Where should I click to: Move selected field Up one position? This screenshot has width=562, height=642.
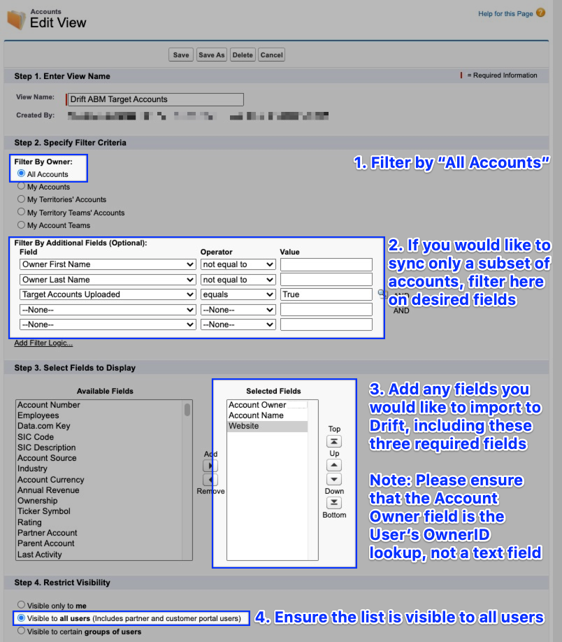pyautogui.click(x=334, y=465)
